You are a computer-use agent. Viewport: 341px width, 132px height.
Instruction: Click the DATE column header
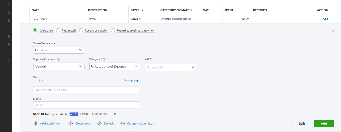tap(35, 10)
